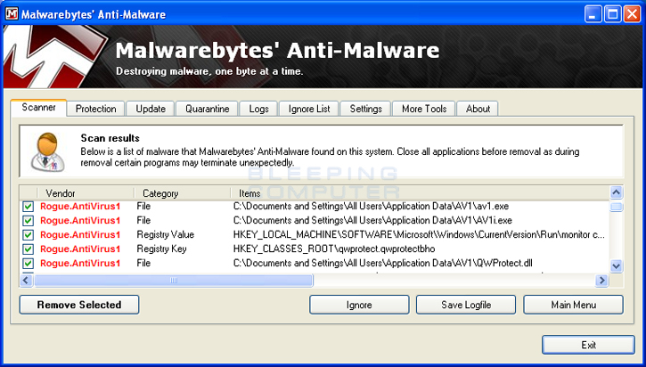Click the Remove Selected button

[79, 305]
